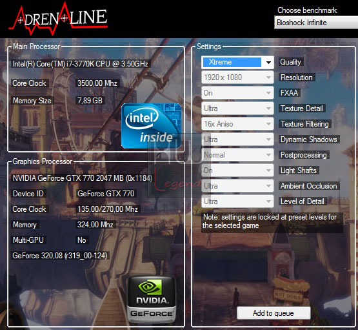Click the Ambient Occlusion label
The width and height of the screenshot is (358, 330).
point(309,186)
